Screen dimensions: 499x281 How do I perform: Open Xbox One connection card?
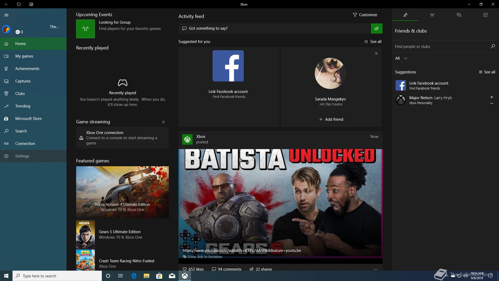[x=122, y=138]
